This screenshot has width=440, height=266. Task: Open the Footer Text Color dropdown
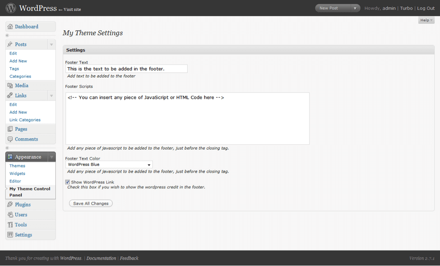pyautogui.click(x=109, y=165)
